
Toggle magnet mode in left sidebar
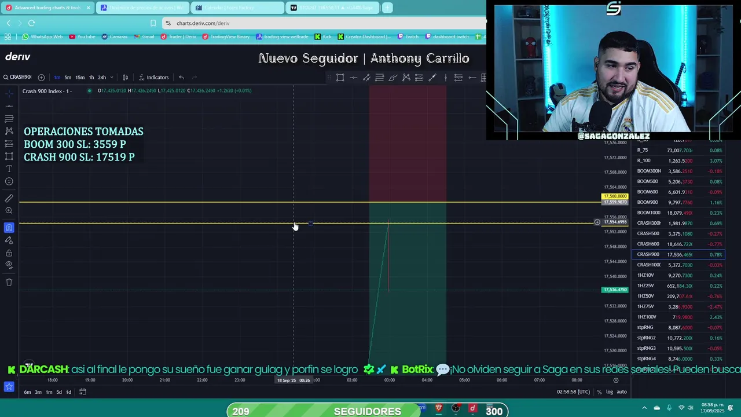pyautogui.click(x=9, y=228)
